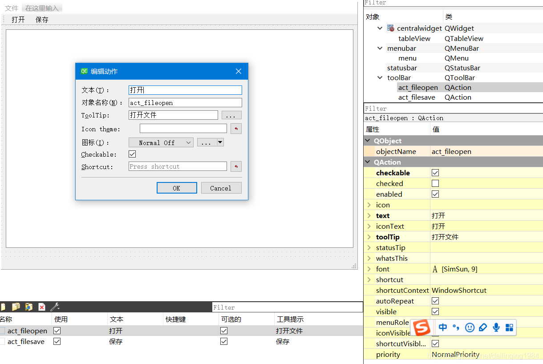Viewport: 543px width, 364px height.
Task: Collapse the menubar tree node
Action: [379, 48]
